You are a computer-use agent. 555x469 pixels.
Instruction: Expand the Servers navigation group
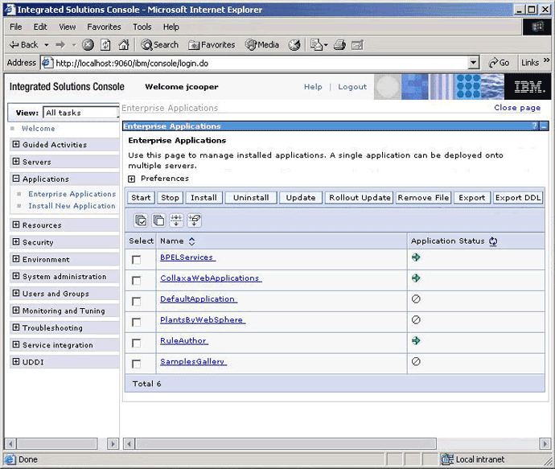[x=16, y=162]
